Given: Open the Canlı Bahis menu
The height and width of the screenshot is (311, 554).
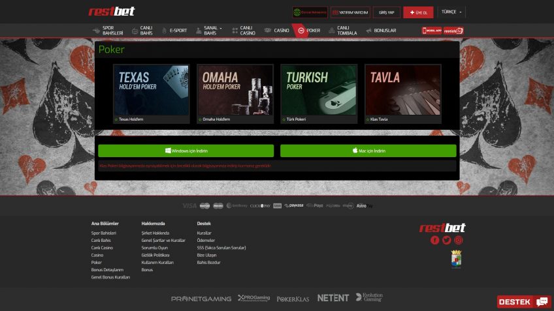Looking at the screenshot, I should (x=142, y=31).
